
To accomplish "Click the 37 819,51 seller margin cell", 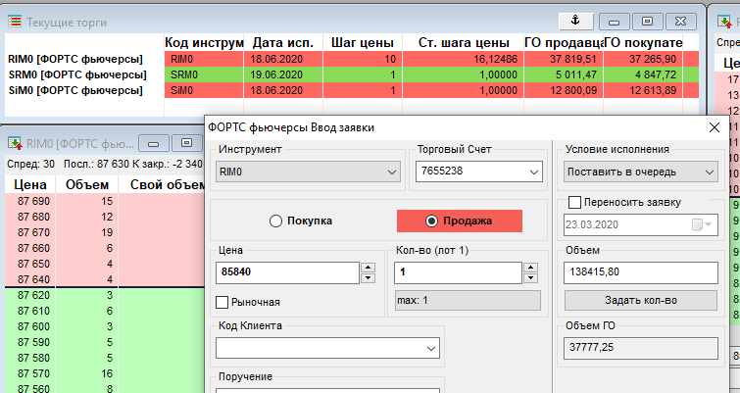I will 564,60.
